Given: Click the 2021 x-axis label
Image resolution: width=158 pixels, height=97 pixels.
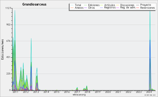Looking at the screenshot, I should [x=118, y=92].
